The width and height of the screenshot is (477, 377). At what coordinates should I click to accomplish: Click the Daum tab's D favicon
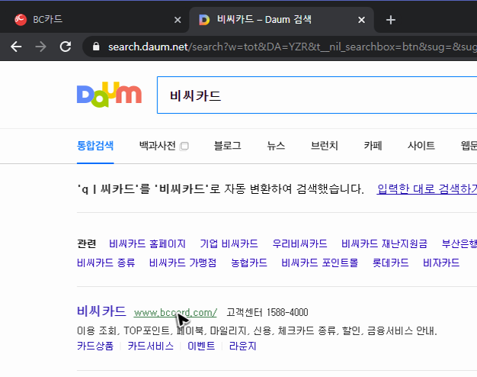pos(204,20)
